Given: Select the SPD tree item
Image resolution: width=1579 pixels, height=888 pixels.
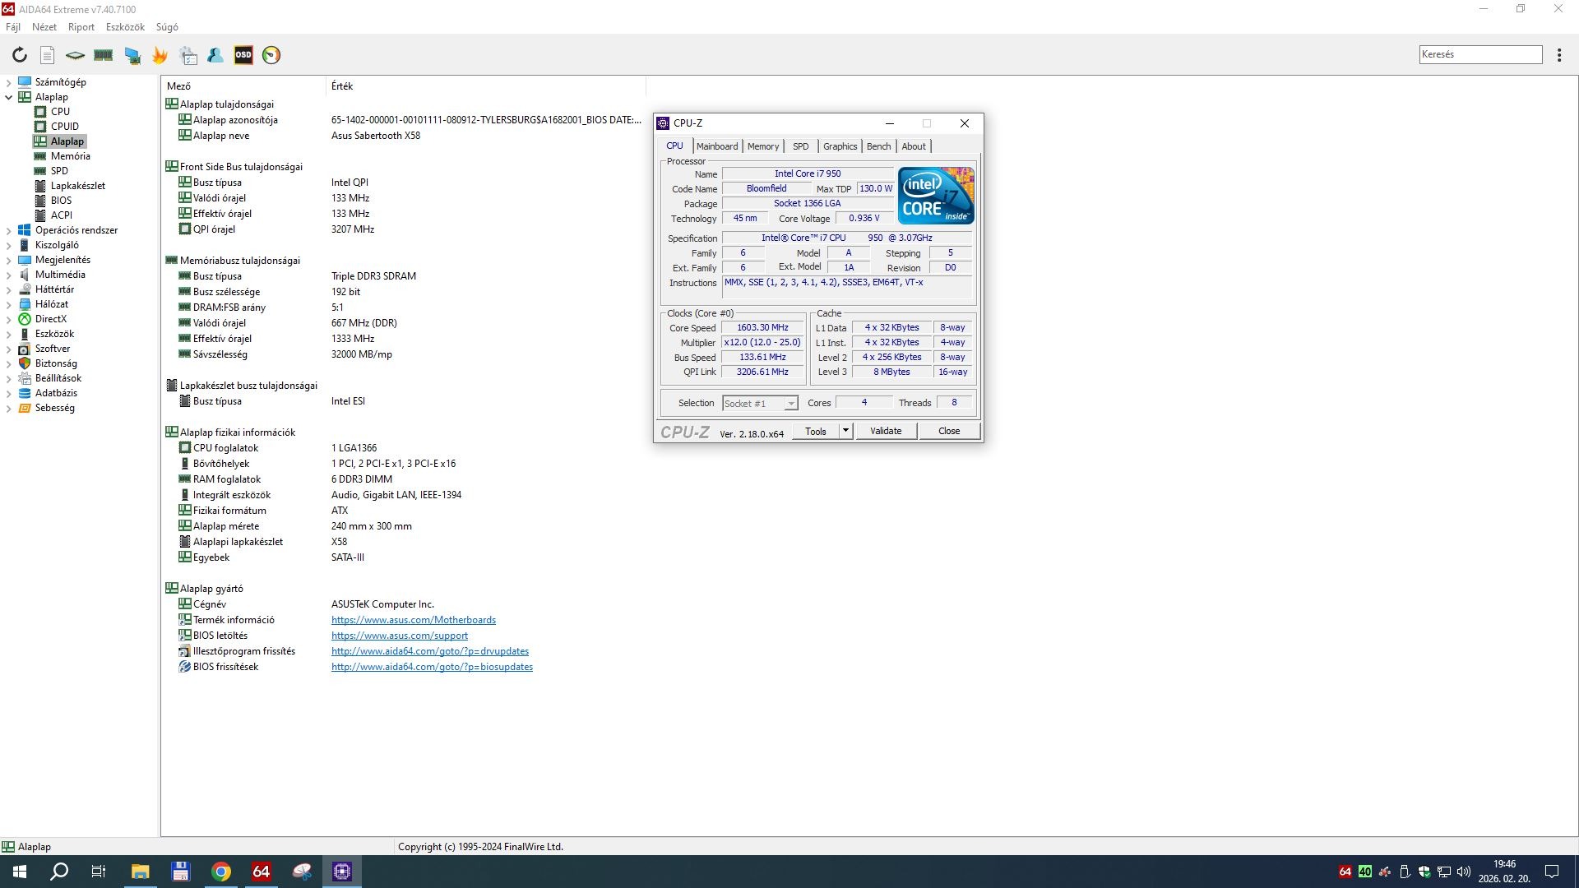Looking at the screenshot, I should point(59,171).
